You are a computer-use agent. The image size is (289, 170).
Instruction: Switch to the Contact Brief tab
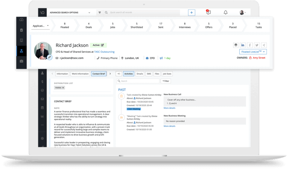[99, 74]
